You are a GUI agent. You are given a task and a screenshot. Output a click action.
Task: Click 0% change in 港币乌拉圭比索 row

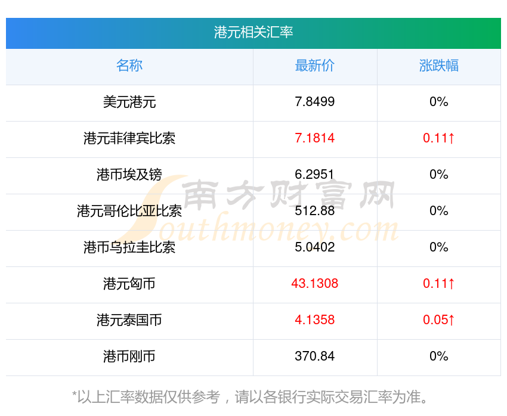click(439, 247)
